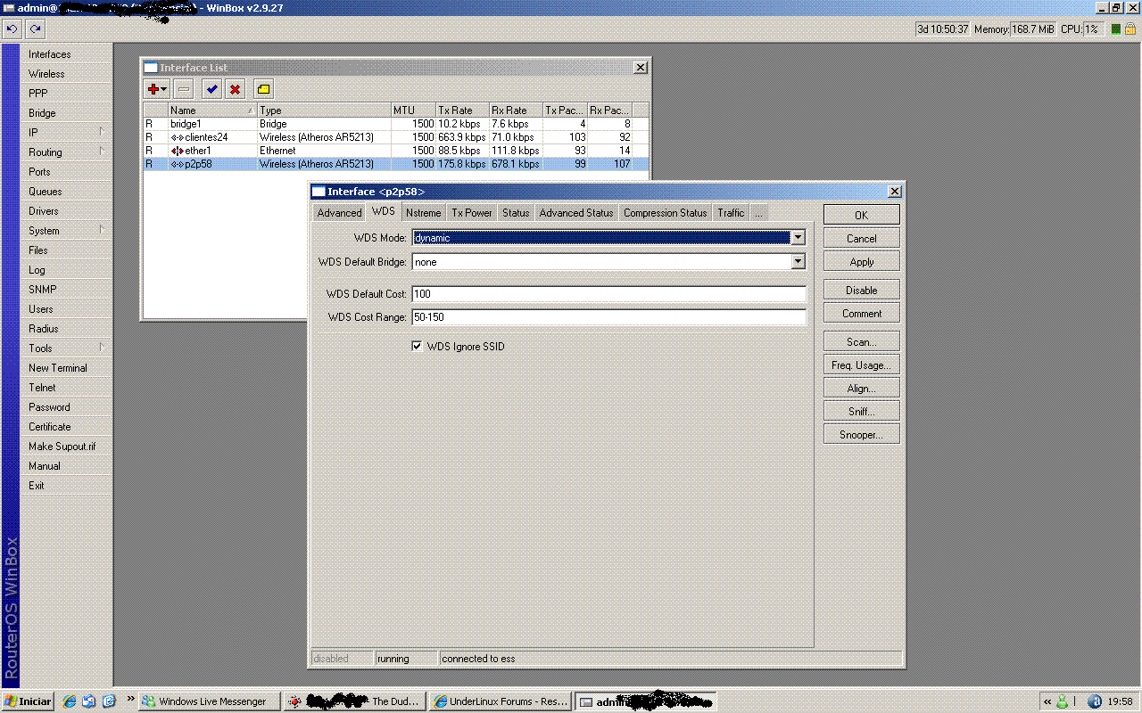Open the Add interface dropdown arrow
The image size is (1142, 713).
pyautogui.click(x=164, y=89)
